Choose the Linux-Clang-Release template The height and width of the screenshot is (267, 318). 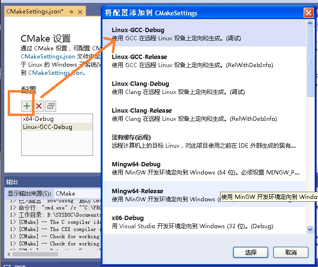point(204,115)
